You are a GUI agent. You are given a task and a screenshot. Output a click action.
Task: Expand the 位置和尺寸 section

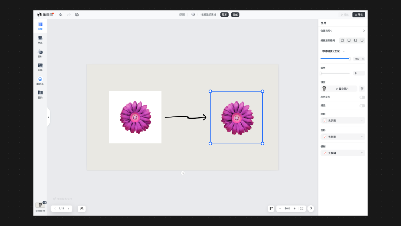coord(363,31)
